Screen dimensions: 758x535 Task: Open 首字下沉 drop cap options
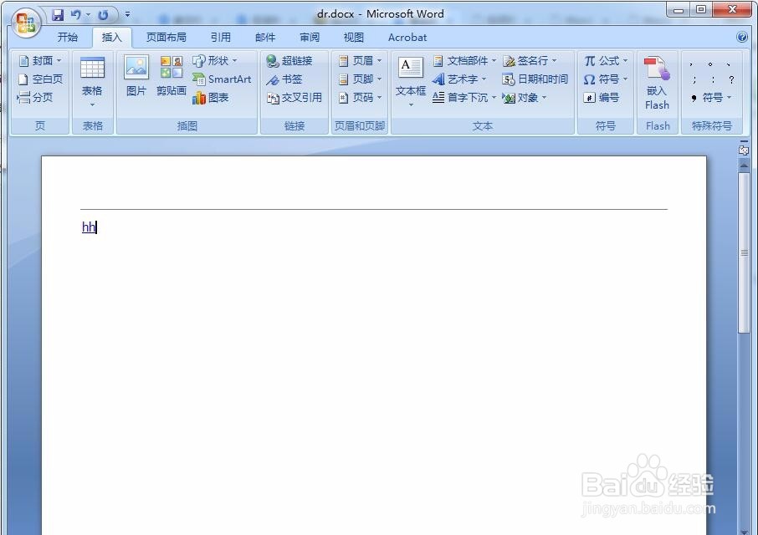pyautogui.click(x=464, y=98)
